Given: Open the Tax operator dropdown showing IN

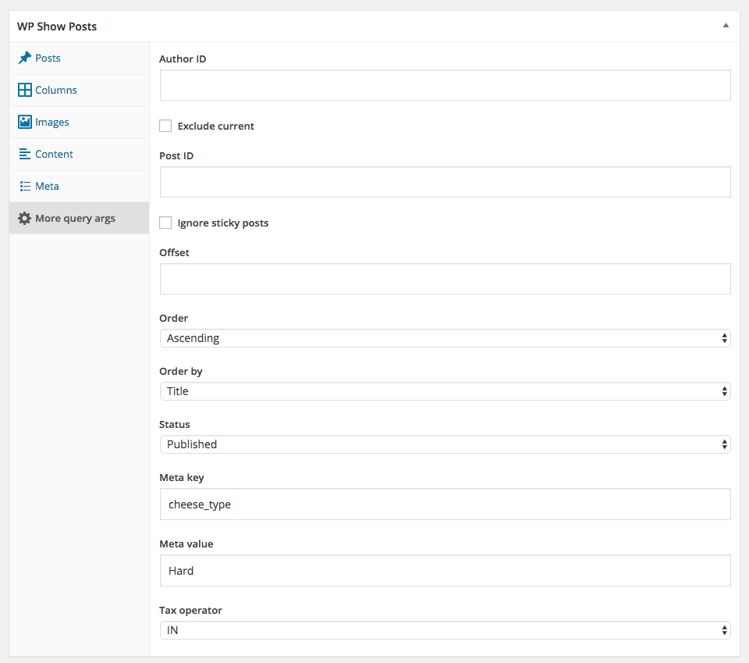Looking at the screenshot, I should tap(445, 630).
